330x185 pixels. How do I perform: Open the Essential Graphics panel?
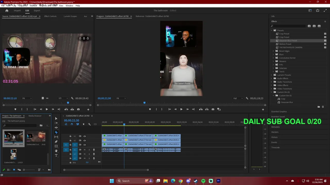(279, 112)
